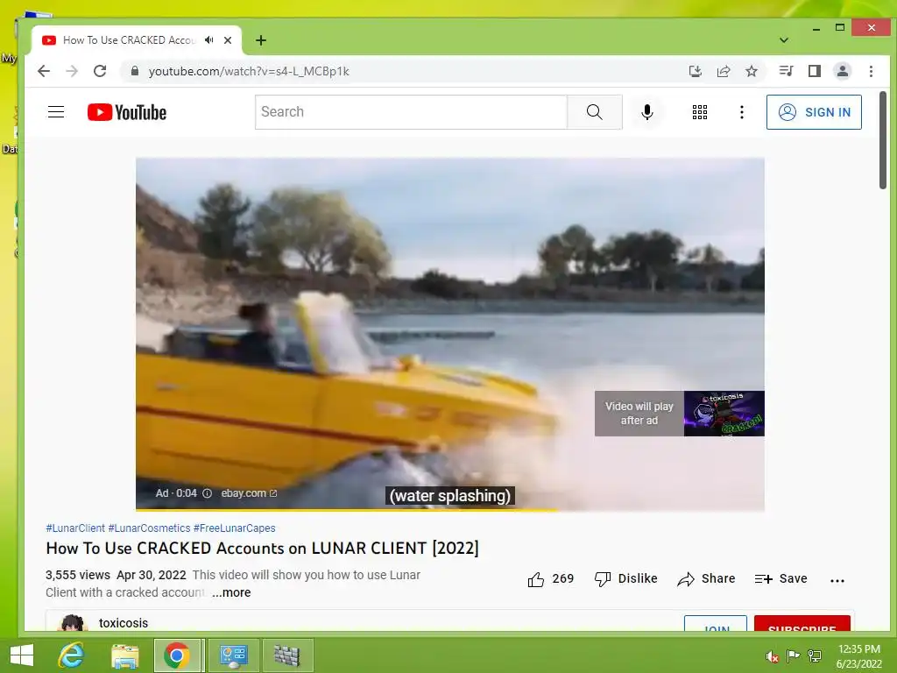Click the Share button
897x673 pixels.
(706, 579)
